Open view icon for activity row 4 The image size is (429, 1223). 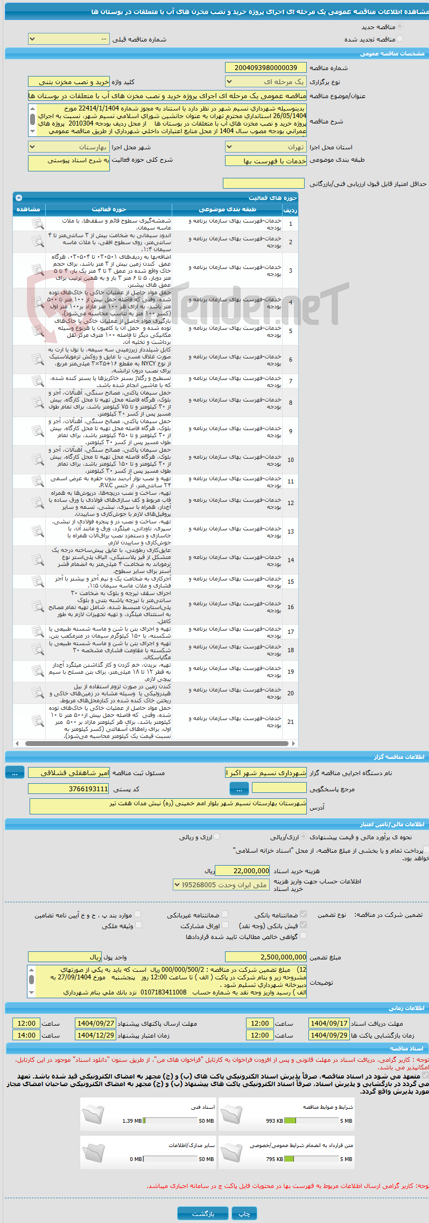pyautogui.click(x=37, y=302)
